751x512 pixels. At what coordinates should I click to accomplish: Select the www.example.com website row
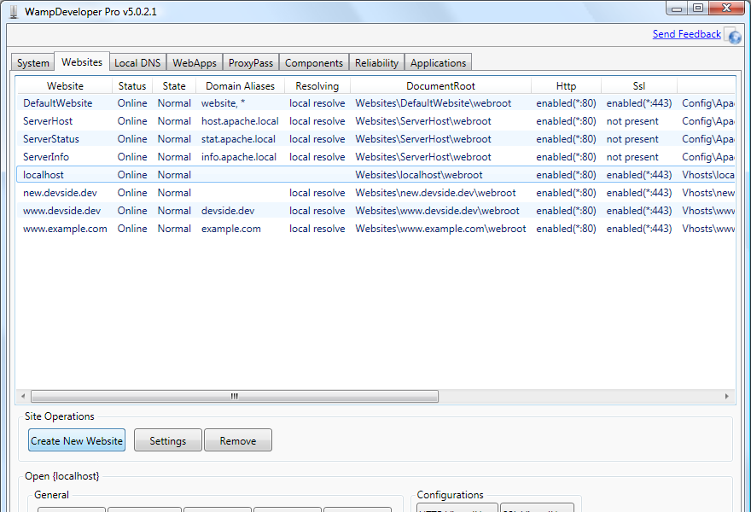click(x=65, y=229)
